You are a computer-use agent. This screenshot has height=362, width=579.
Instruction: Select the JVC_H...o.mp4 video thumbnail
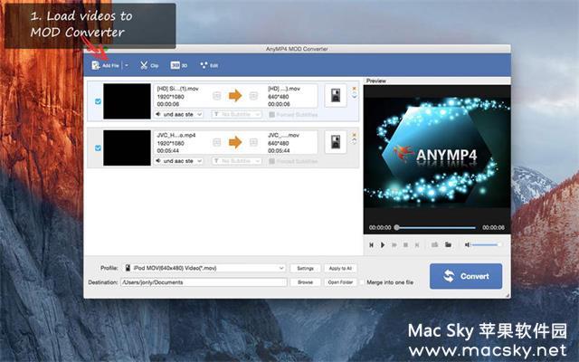point(127,148)
